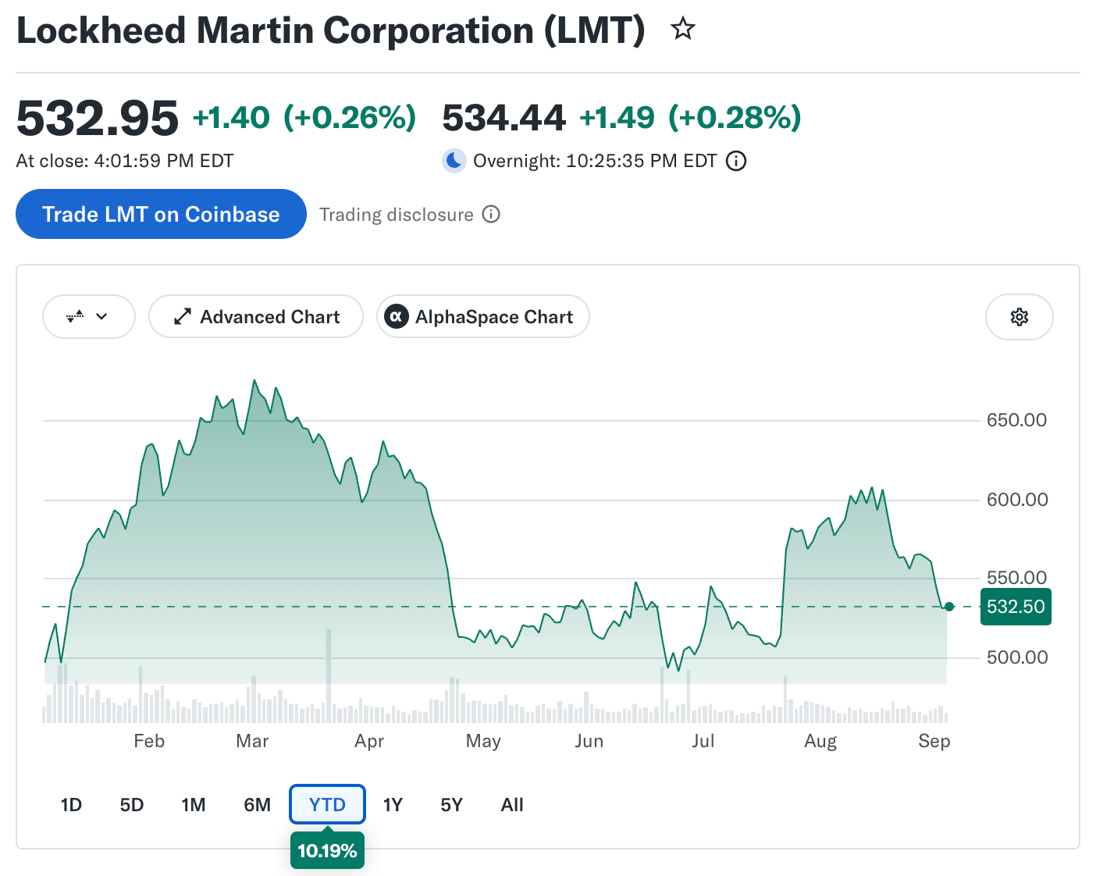Image resolution: width=1096 pixels, height=876 pixels.
Task: Click the 10.19% YTD return badge
Action: click(327, 850)
